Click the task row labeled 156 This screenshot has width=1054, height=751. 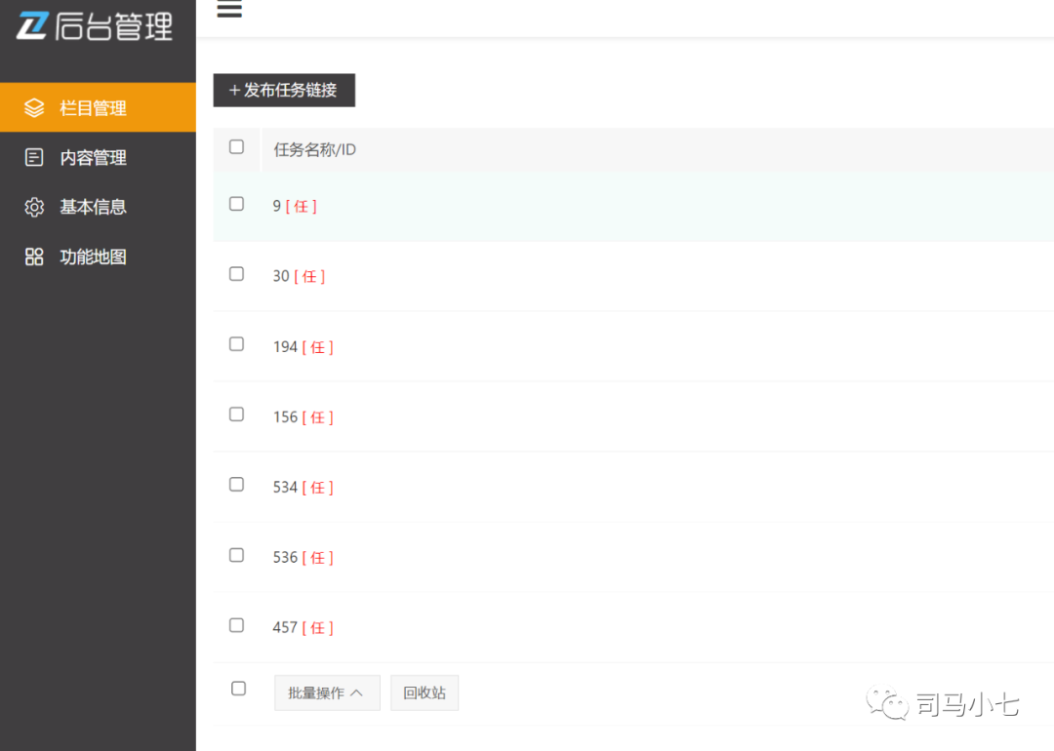633,417
